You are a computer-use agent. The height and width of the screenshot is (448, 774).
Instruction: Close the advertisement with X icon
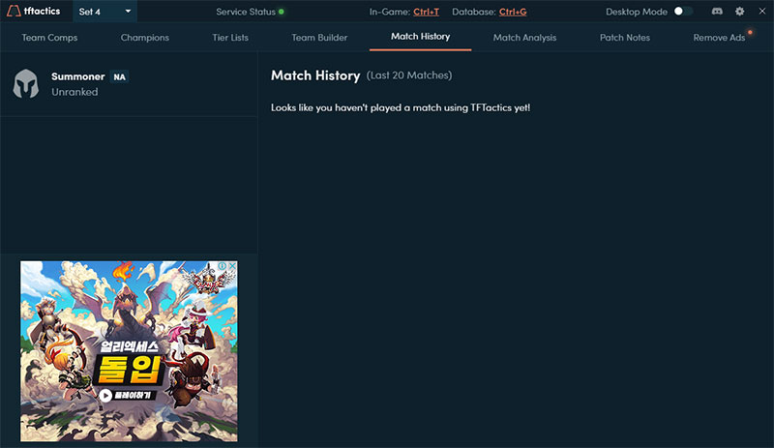tap(232, 266)
